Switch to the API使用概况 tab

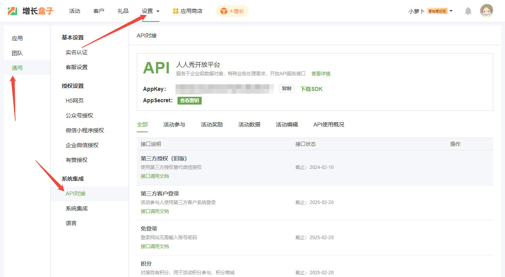tap(329, 124)
